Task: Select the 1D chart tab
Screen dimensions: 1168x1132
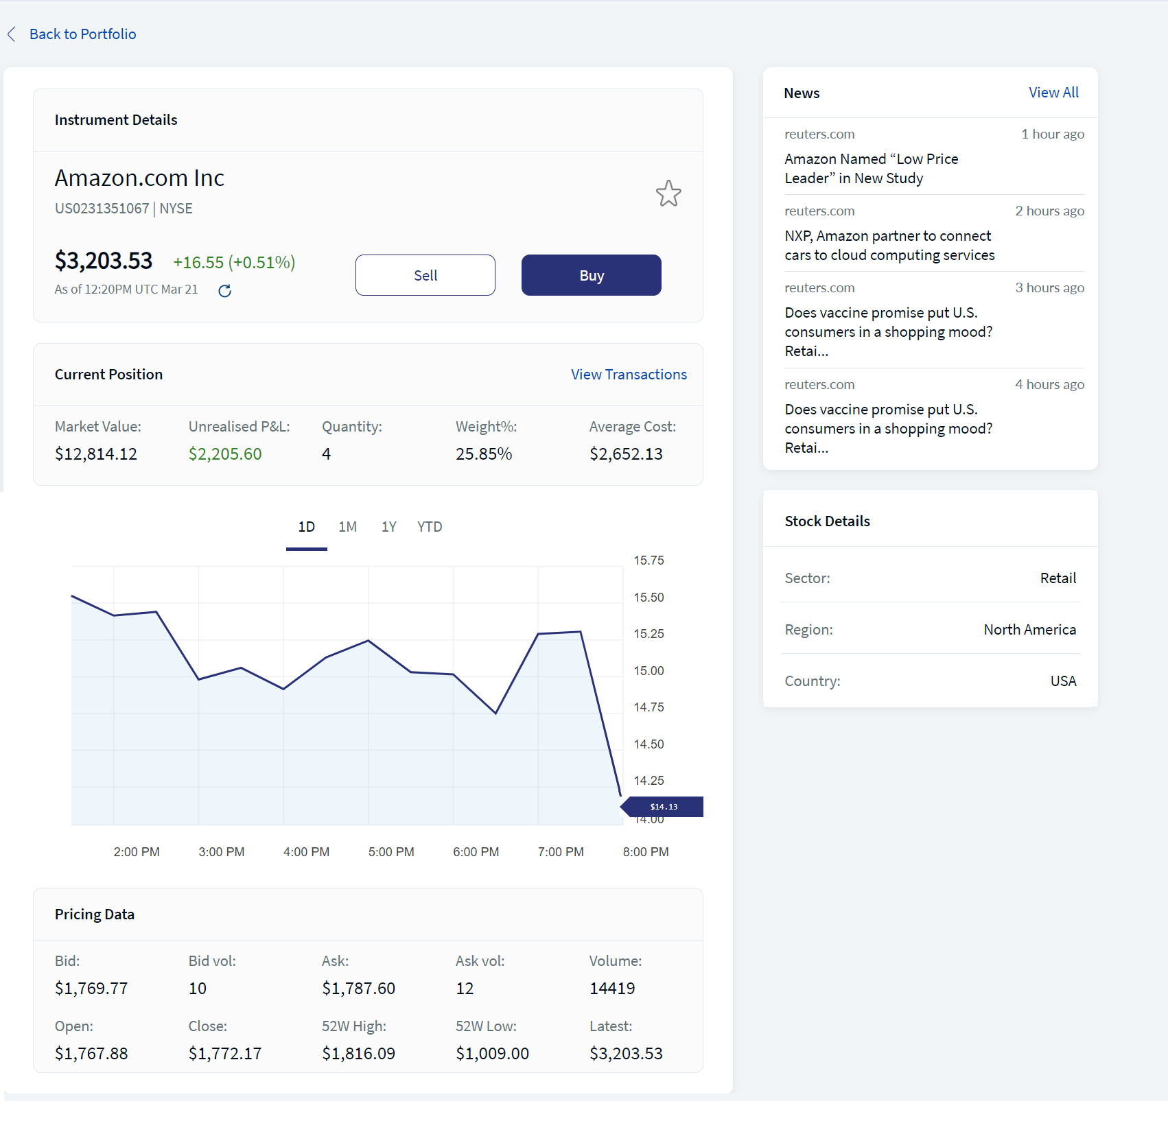Action: [307, 527]
